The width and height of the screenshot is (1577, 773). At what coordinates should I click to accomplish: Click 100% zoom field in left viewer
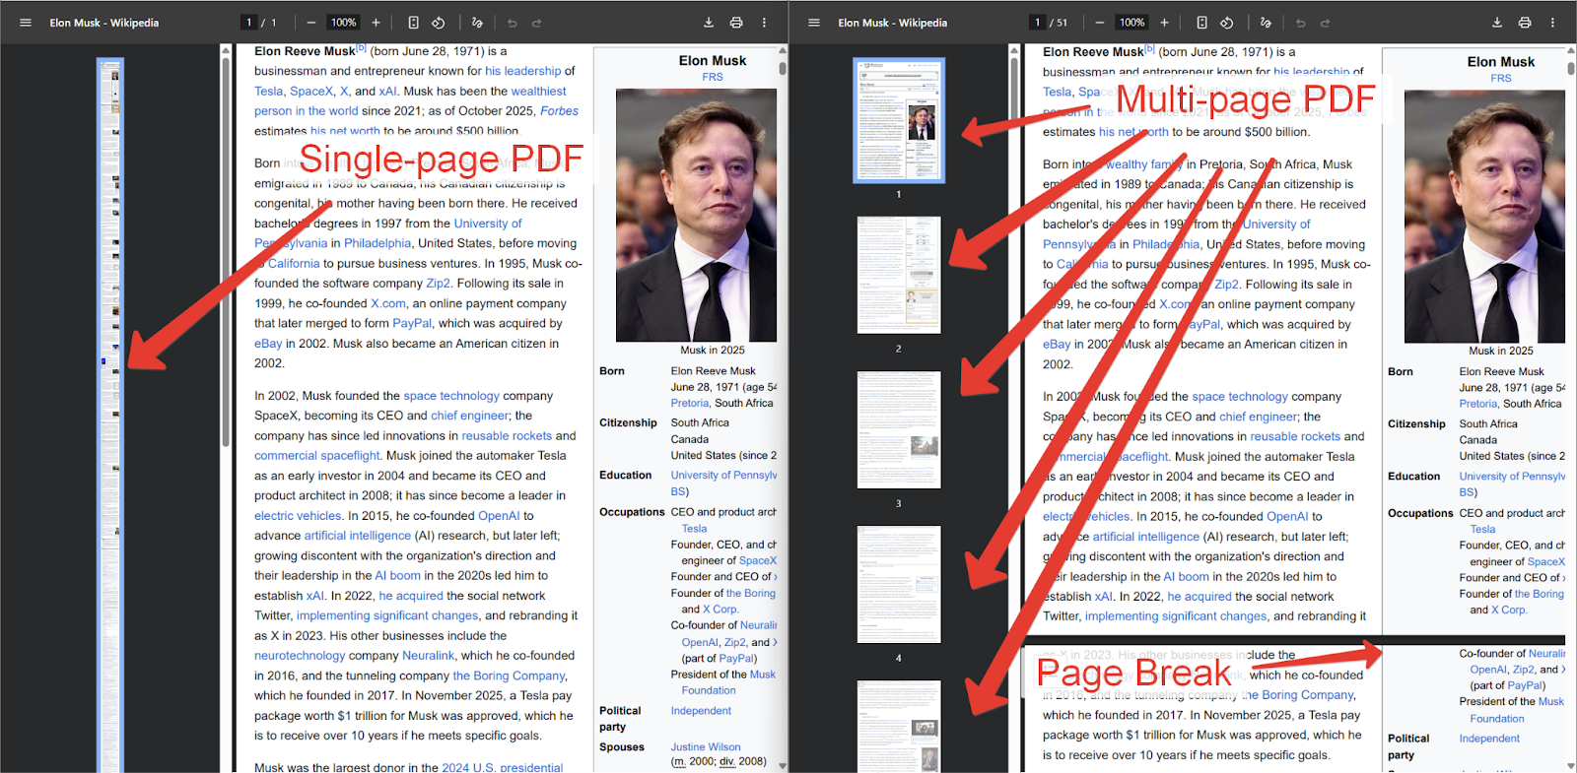tap(343, 23)
